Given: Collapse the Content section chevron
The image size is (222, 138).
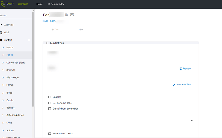Looking at the screenshot, I should click(x=29, y=40).
